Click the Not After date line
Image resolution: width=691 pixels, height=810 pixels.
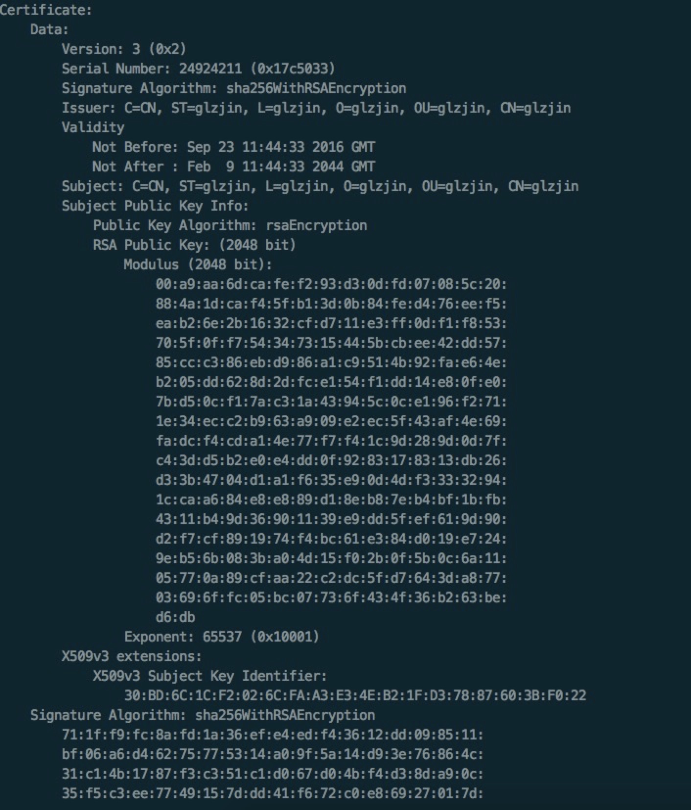click(233, 167)
